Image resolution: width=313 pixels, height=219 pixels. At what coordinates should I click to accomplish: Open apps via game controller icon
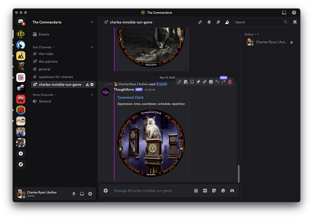coord(232,191)
